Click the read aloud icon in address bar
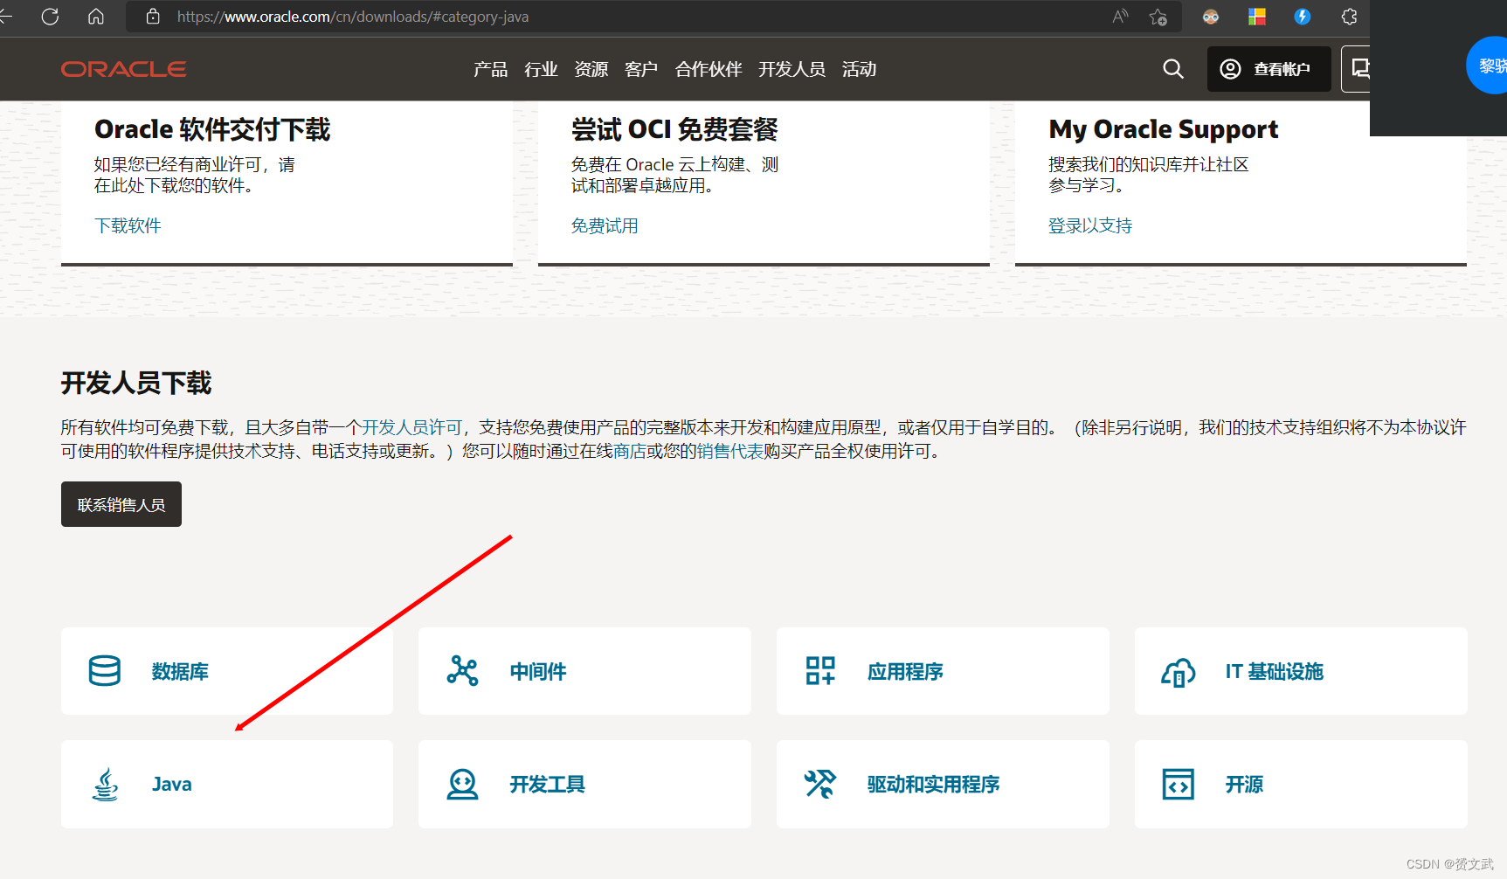 [x=1120, y=17]
